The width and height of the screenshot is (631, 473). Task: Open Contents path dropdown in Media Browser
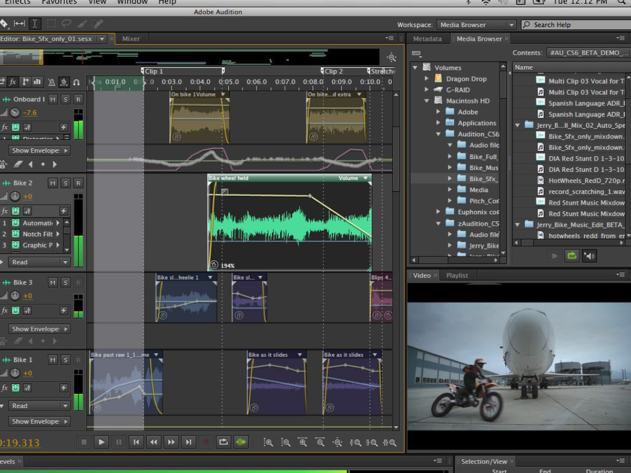tap(588, 53)
